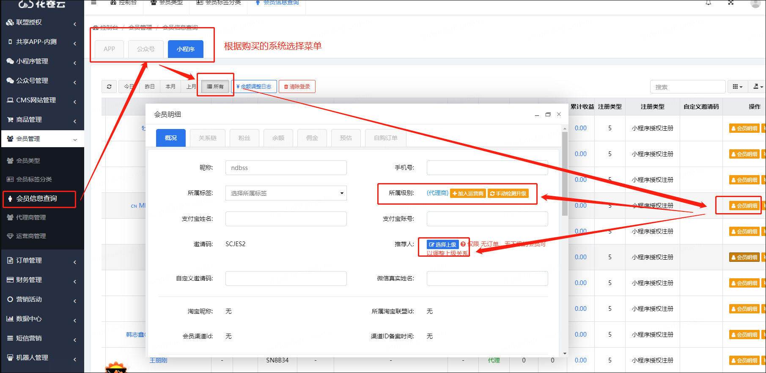Open the 佣金 tab in 会员明细
The image size is (766, 373).
pyautogui.click(x=312, y=138)
